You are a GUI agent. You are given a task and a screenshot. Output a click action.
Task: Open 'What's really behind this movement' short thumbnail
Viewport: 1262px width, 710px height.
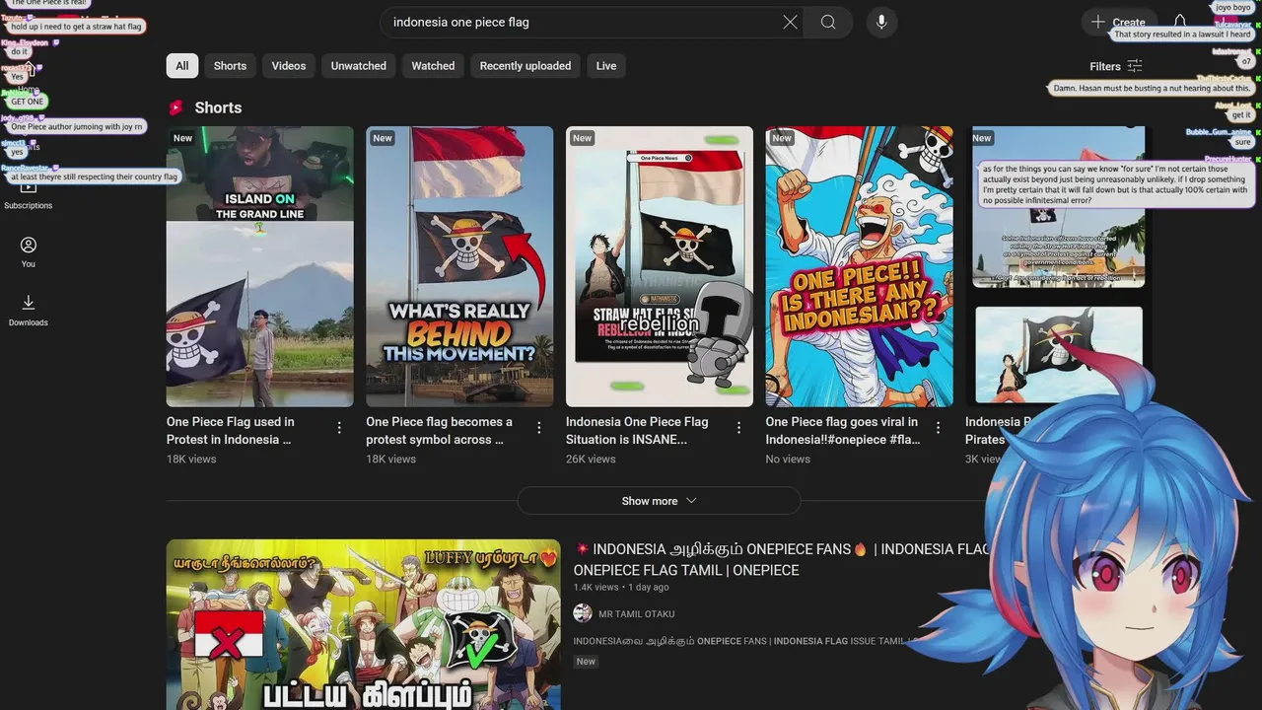(x=459, y=266)
